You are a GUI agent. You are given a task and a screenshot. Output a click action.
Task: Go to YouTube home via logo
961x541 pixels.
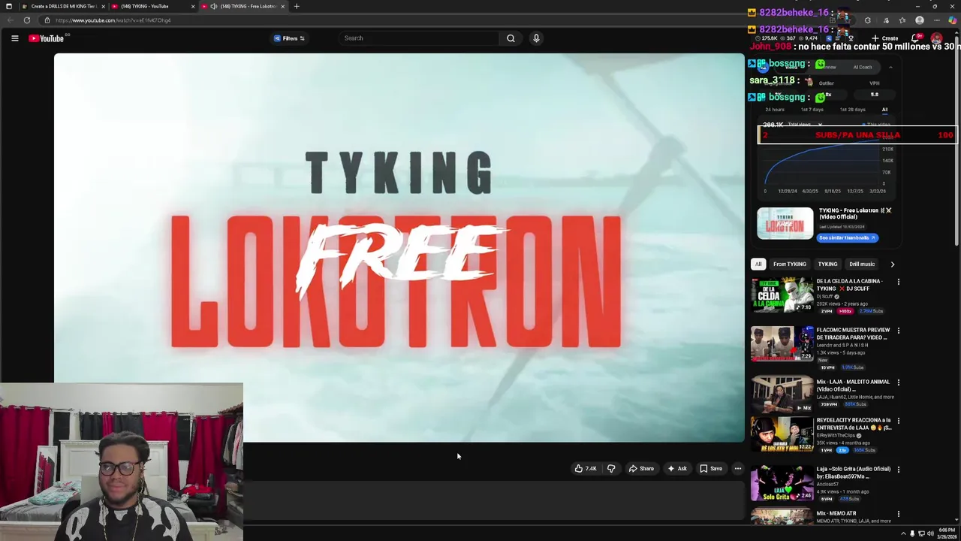coord(47,38)
